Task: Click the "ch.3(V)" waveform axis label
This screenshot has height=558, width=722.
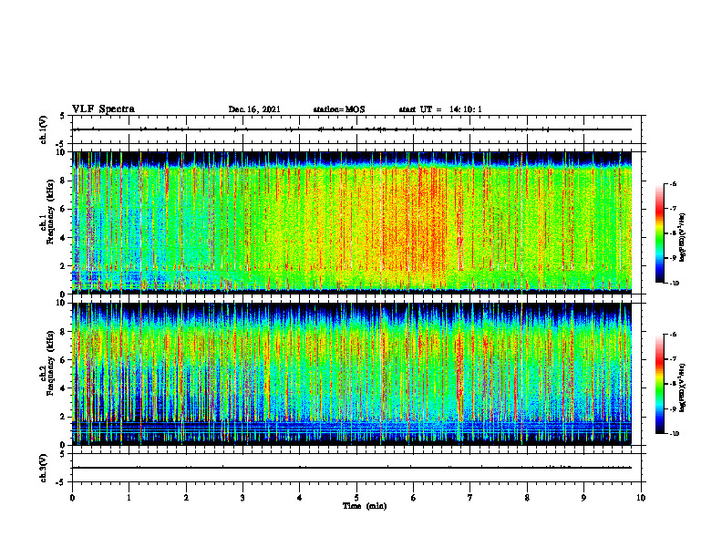Action: (x=44, y=468)
